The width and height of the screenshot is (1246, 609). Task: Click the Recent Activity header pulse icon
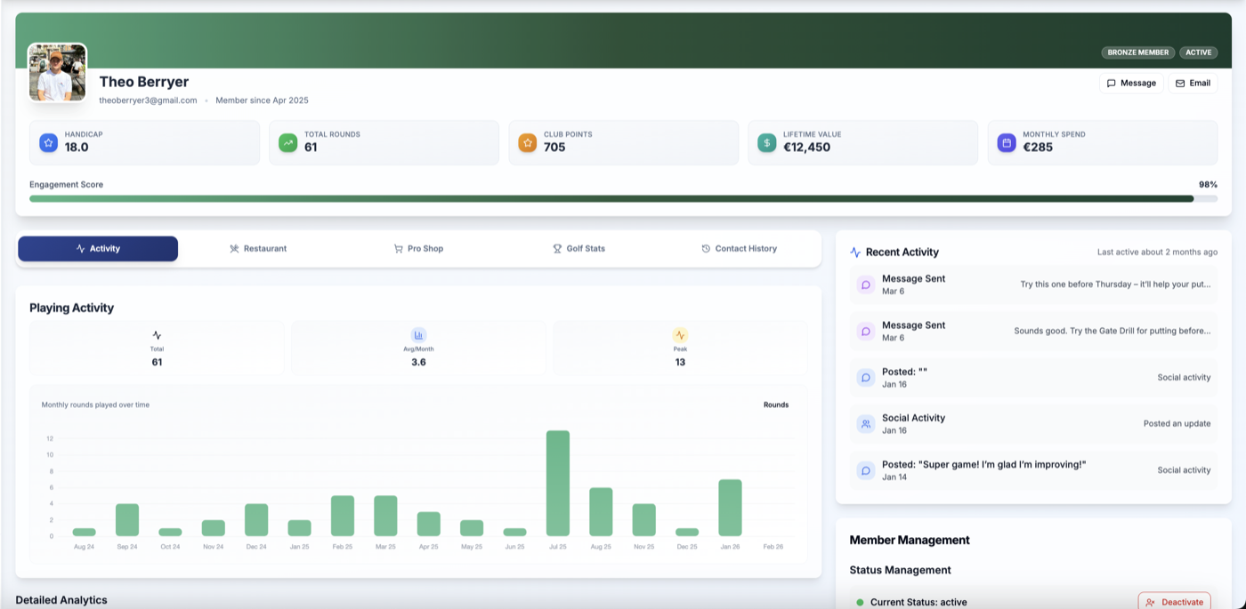[x=855, y=252]
